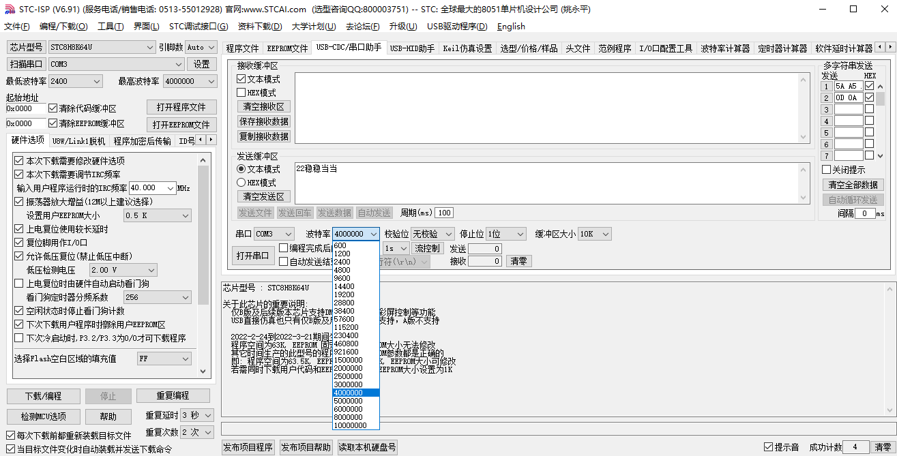
Task: Switch to EEPROM文件 tab
Action: pyautogui.click(x=287, y=48)
